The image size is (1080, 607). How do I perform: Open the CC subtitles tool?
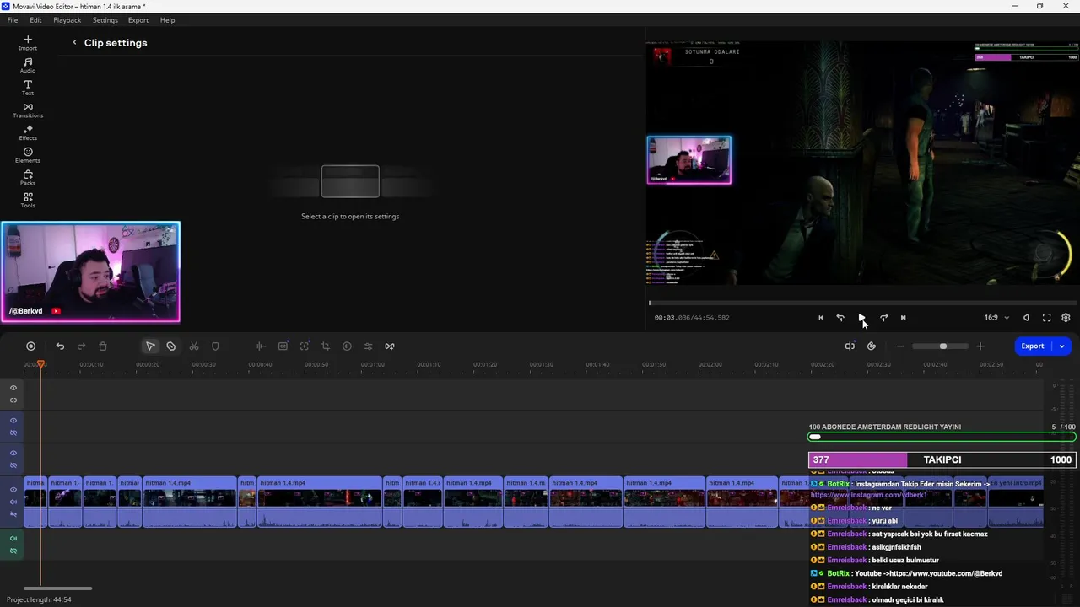tap(283, 346)
